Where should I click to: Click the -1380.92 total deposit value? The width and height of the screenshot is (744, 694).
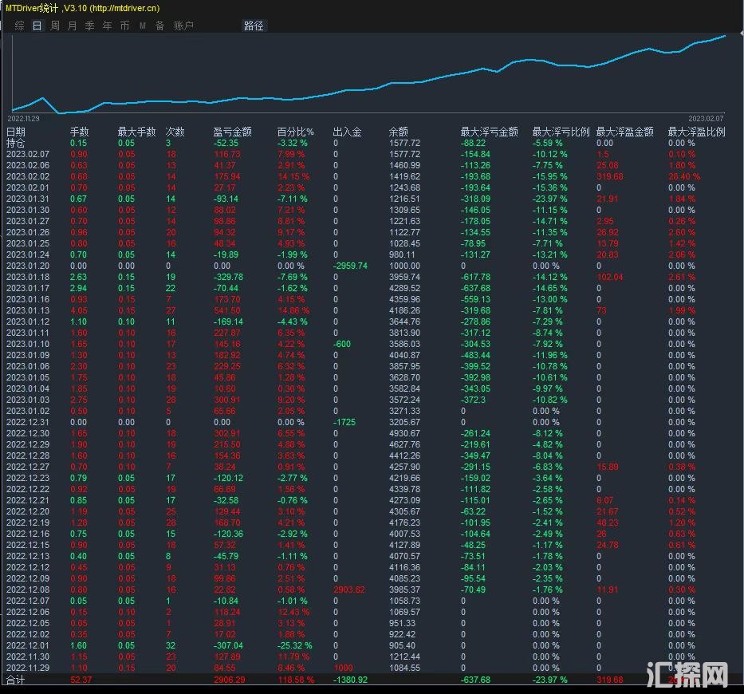pyautogui.click(x=350, y=680)
